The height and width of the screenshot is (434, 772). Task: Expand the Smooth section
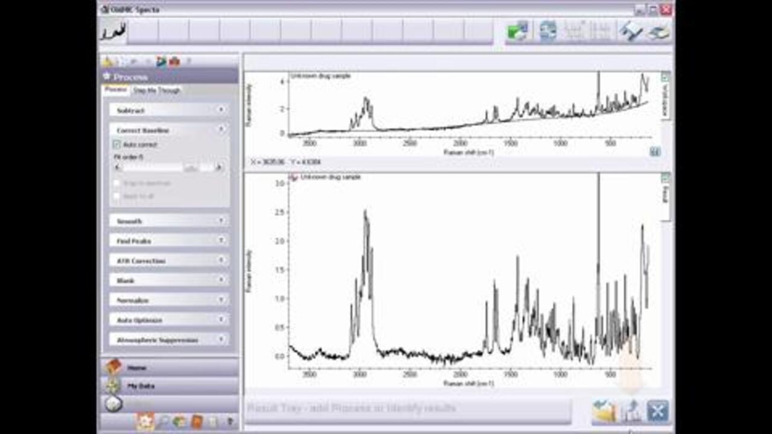[169, 221]
